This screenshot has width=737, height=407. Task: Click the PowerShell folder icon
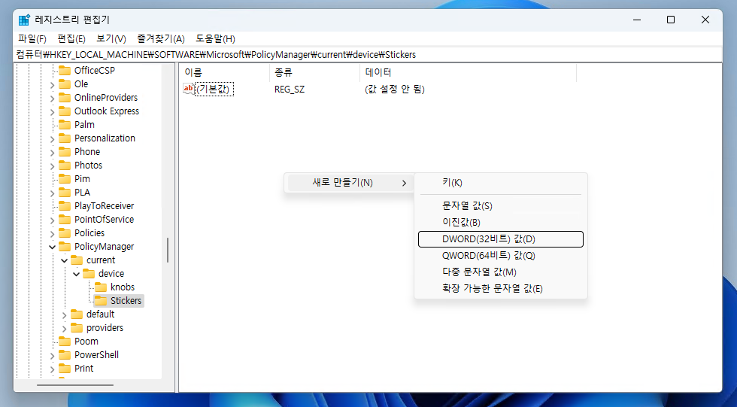(x=65, y=355)
